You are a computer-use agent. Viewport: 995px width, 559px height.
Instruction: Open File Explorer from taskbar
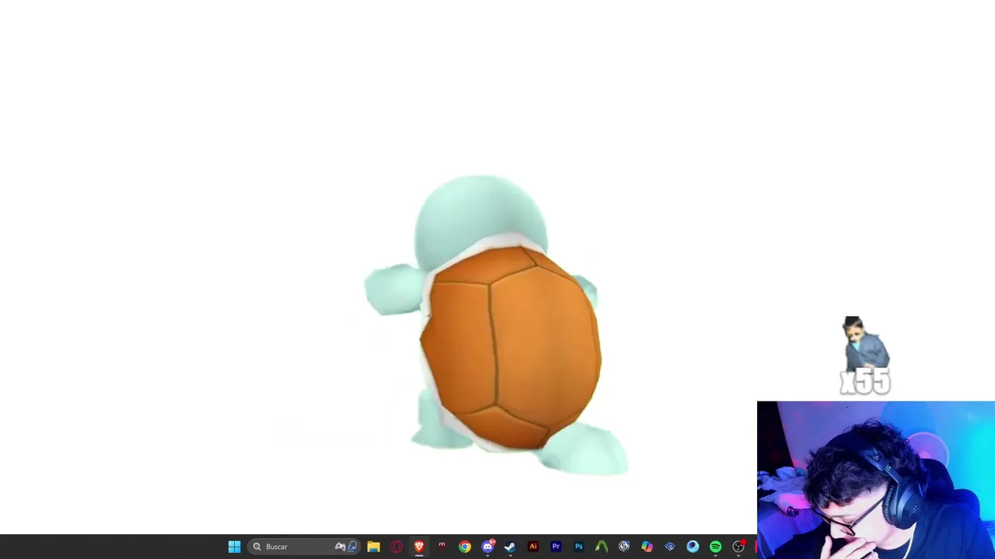pyautogui.click(x=374, y=547)
